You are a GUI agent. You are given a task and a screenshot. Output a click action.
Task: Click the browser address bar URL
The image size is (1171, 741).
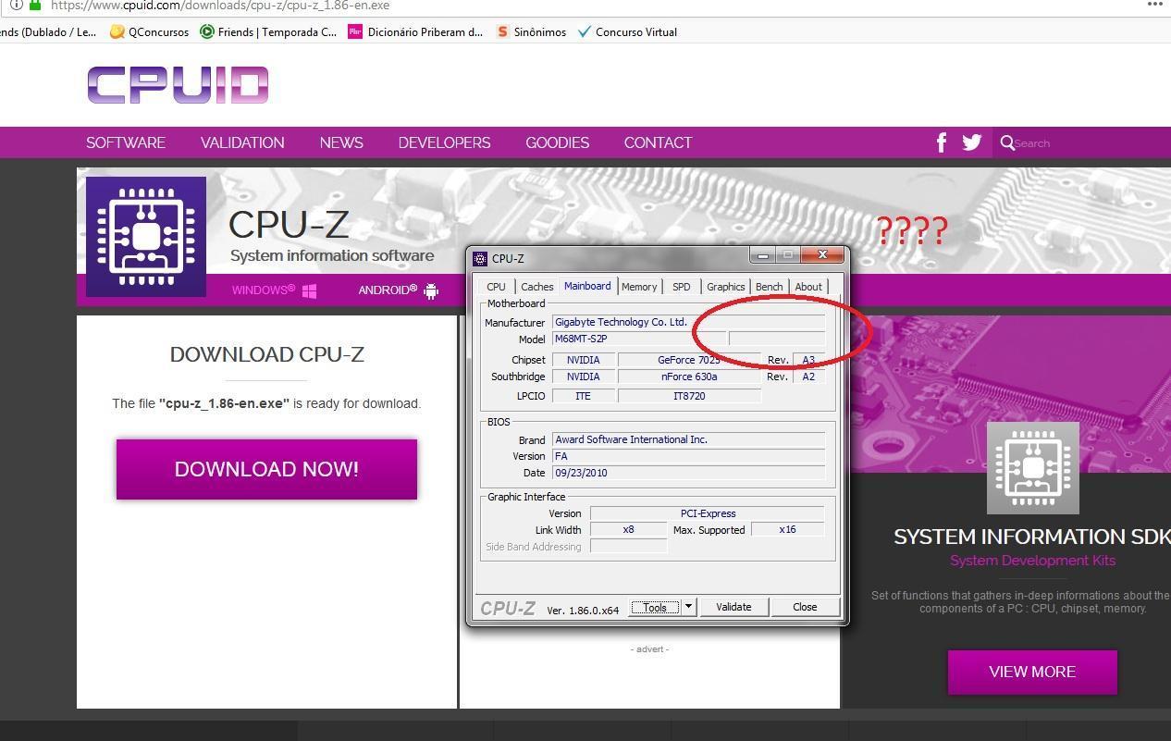click(219, 5)
